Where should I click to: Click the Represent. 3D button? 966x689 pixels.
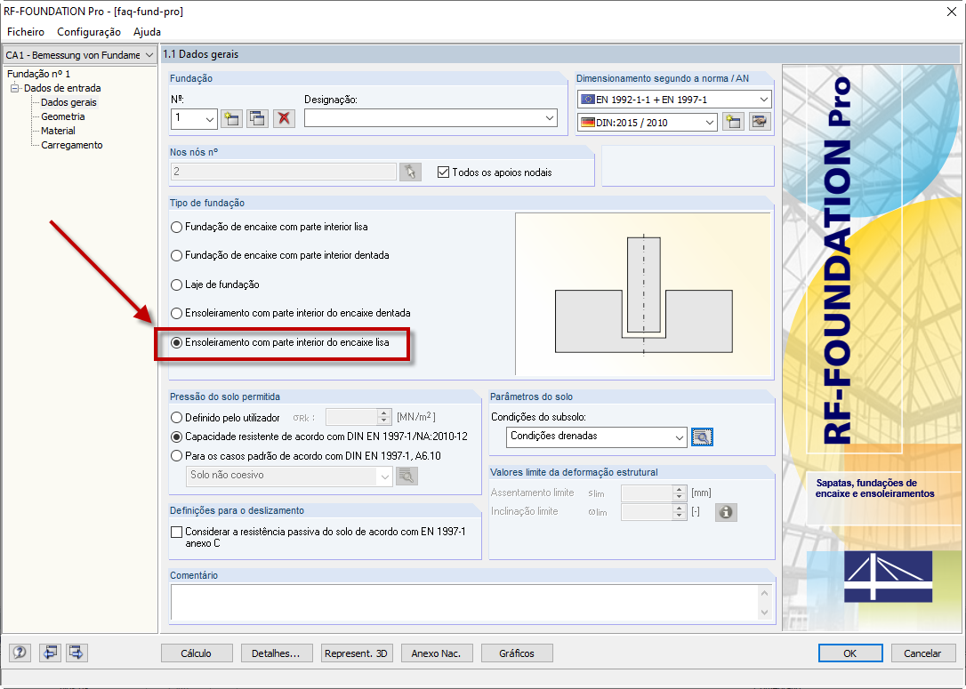point(357,653)
